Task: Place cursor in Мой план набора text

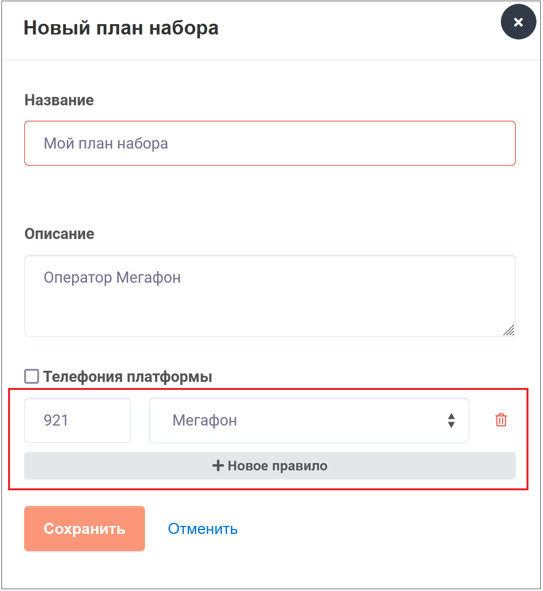Action: coord(106,144)
